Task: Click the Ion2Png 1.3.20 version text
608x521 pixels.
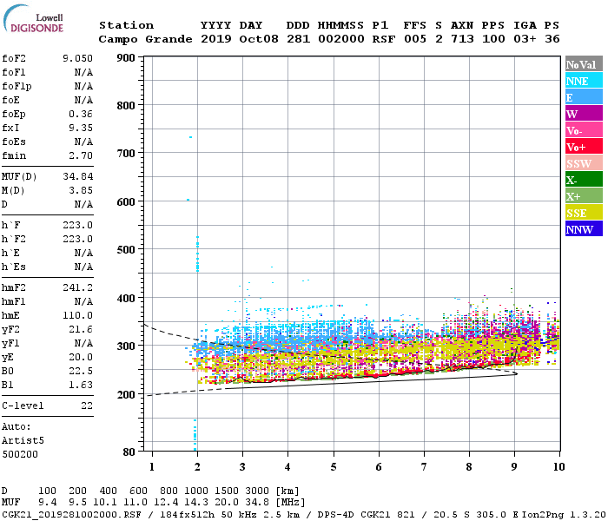Action: click(565, 515)
